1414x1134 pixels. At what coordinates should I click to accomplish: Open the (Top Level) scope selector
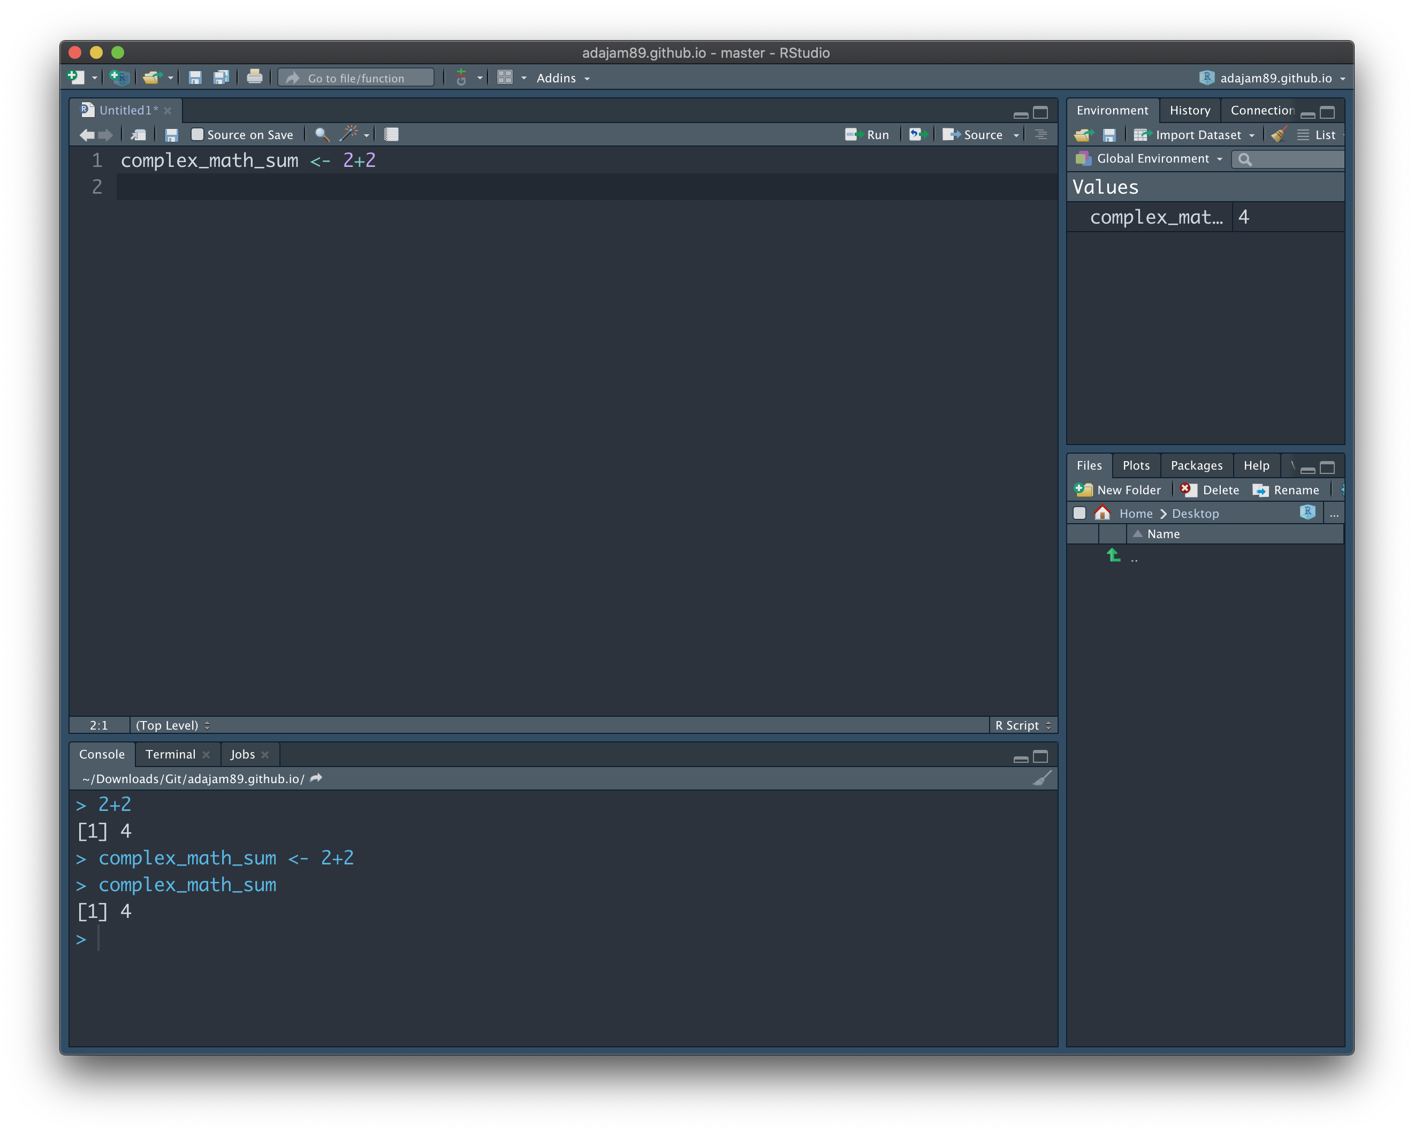click(x=172, y=725)
